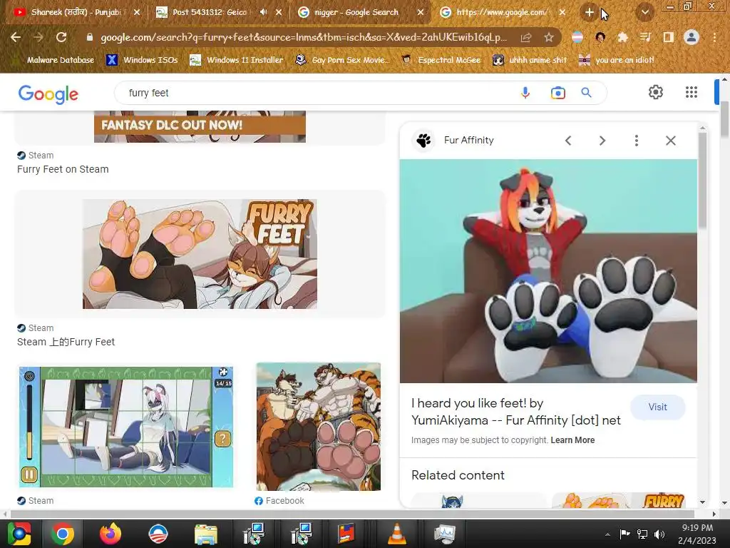Image resolution: width=730 pixels, height=548 pixels.
Task: Click the image panel scrollbar
Action: tap(702, 179)
